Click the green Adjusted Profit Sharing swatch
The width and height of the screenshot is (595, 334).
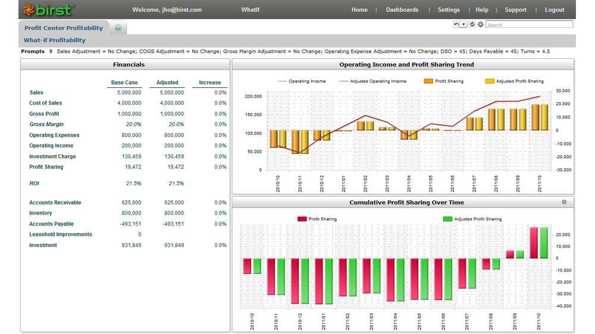(447, 219)
